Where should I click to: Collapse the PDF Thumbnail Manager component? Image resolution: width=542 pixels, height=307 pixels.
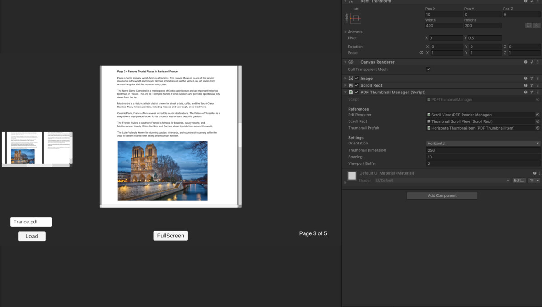click(346, 92)
